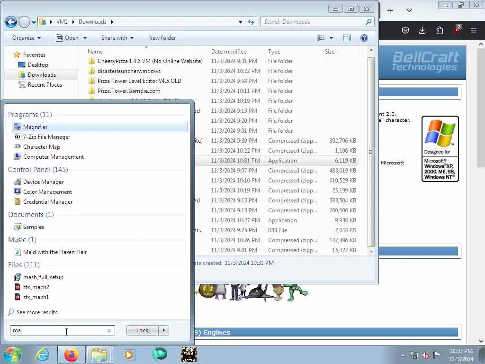Open sfx_mach1 file result
The image size is (485, 364).
(32, 297)
